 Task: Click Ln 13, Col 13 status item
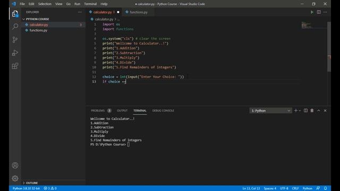(x=251, y=188)
